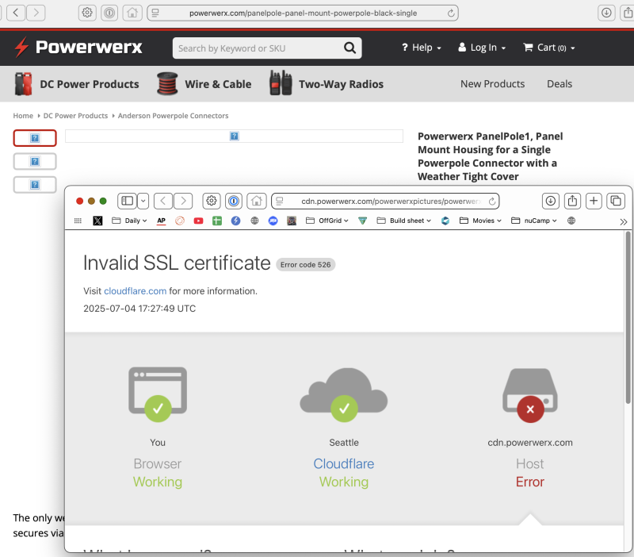Viewport: 634px width, 557px height.
Task: Go back in the background Powerwerx window
Action: tap(16, 13)
